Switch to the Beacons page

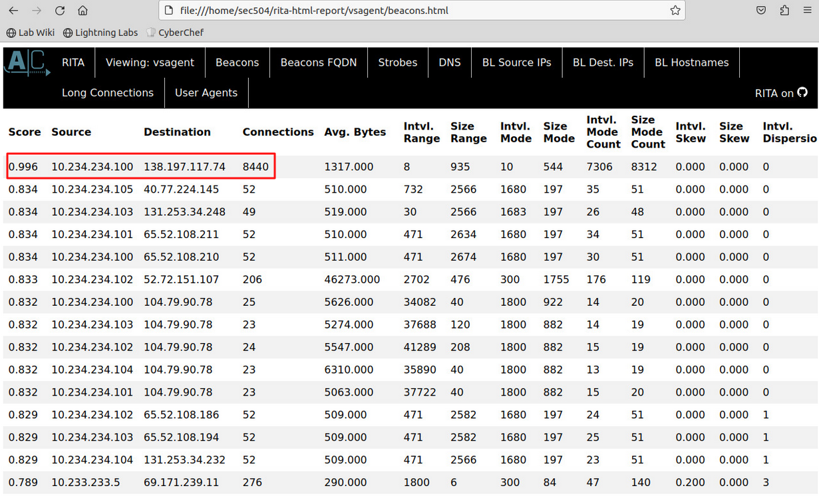(x=237, y=62)
